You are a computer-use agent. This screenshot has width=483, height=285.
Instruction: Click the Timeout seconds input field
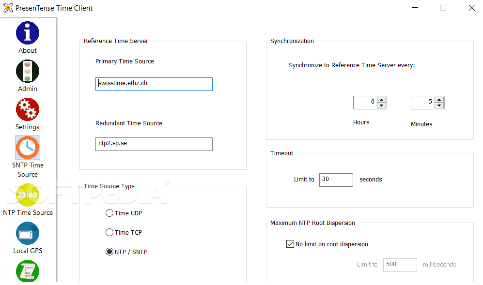336,180
